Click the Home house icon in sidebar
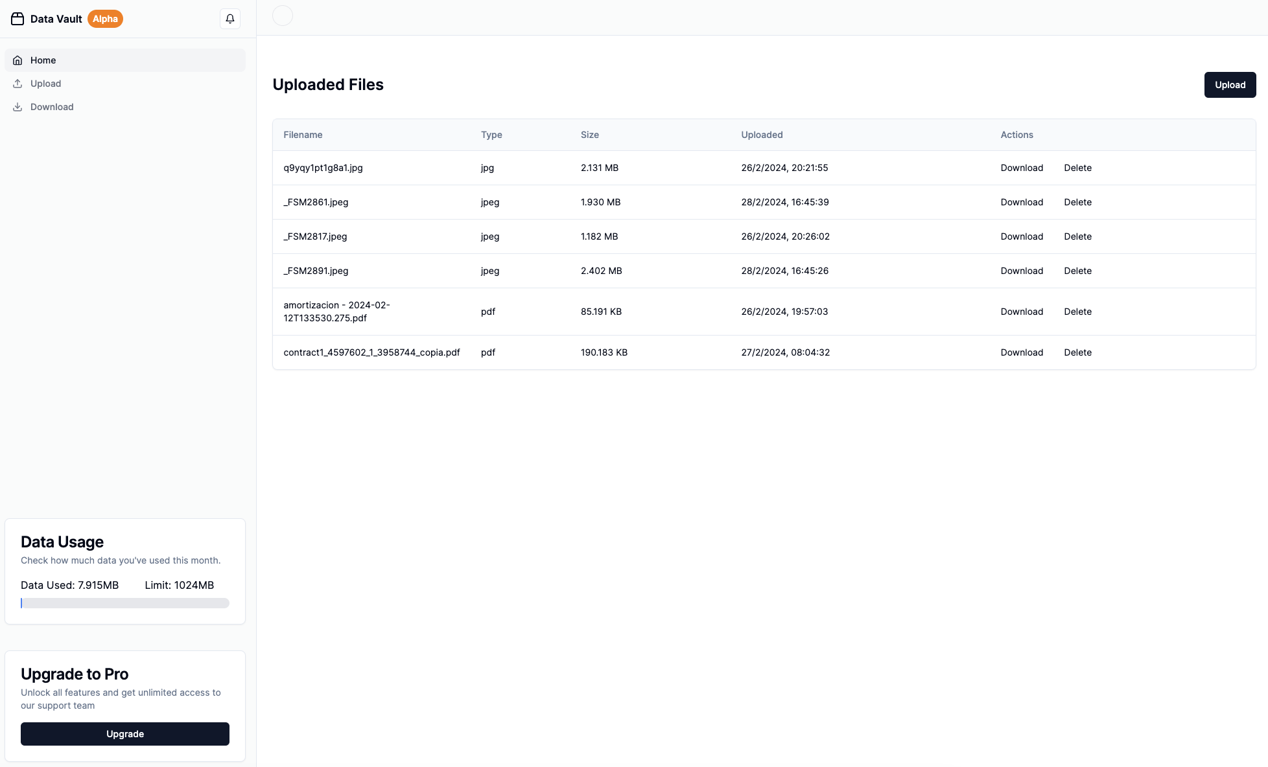Screen dimensions: 1268x767 (x=18, y=60)
